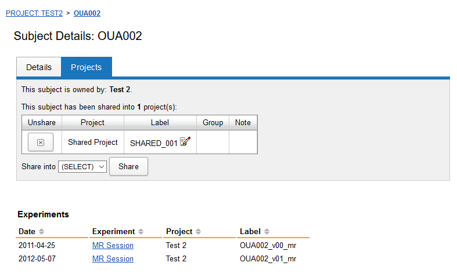Sort by the Label column arrows
457x277 pixels.
[267, 232]
